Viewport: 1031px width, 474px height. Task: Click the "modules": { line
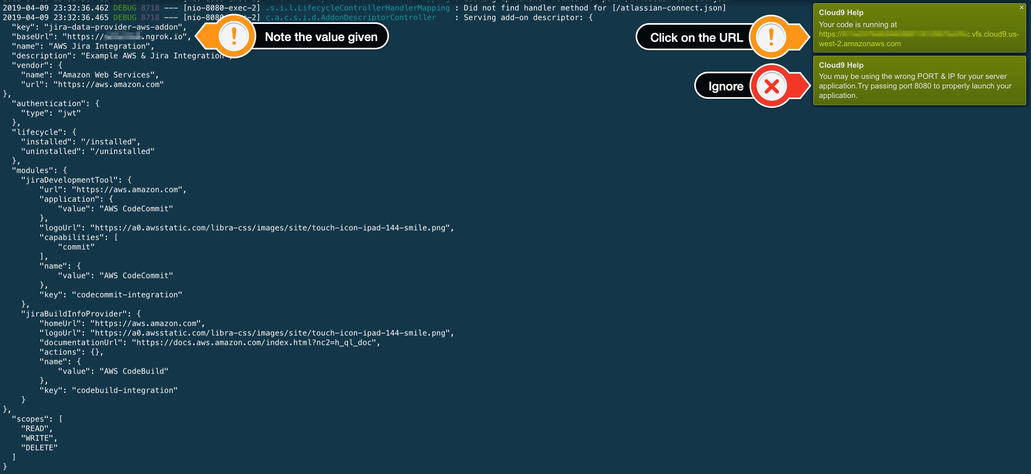(x=39, y=170)
